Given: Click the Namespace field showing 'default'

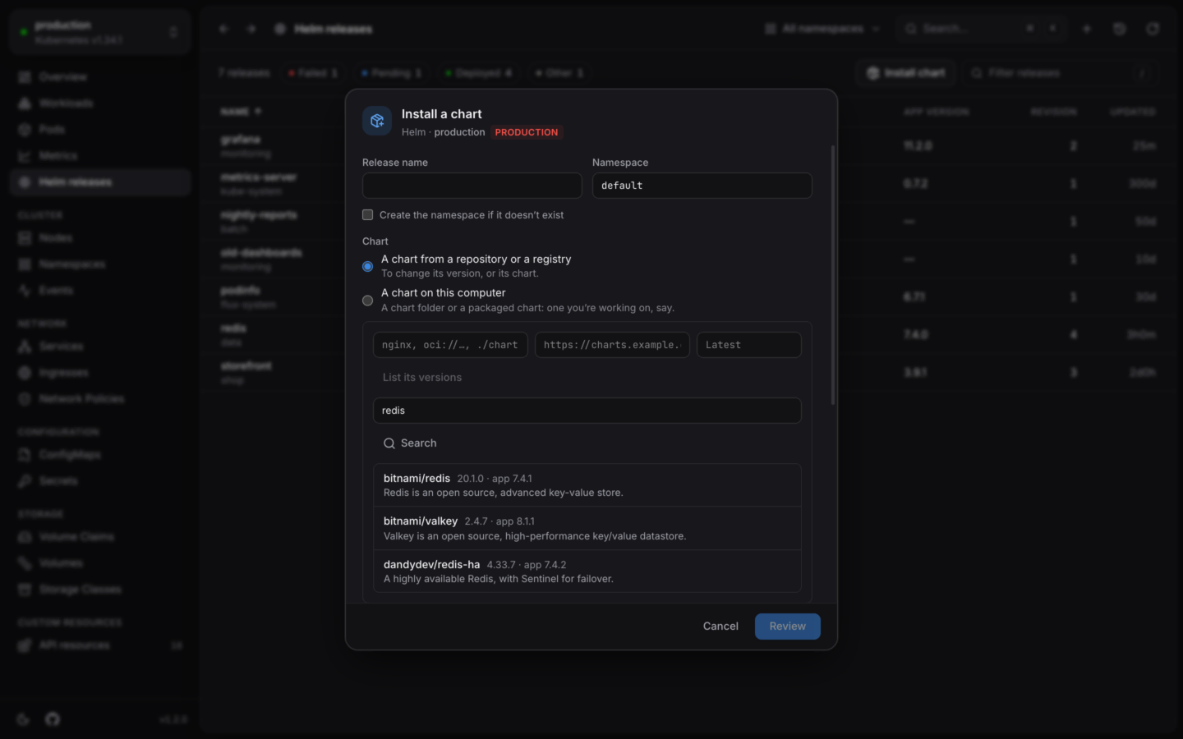Looking at the screenshot, I should 702,186.
